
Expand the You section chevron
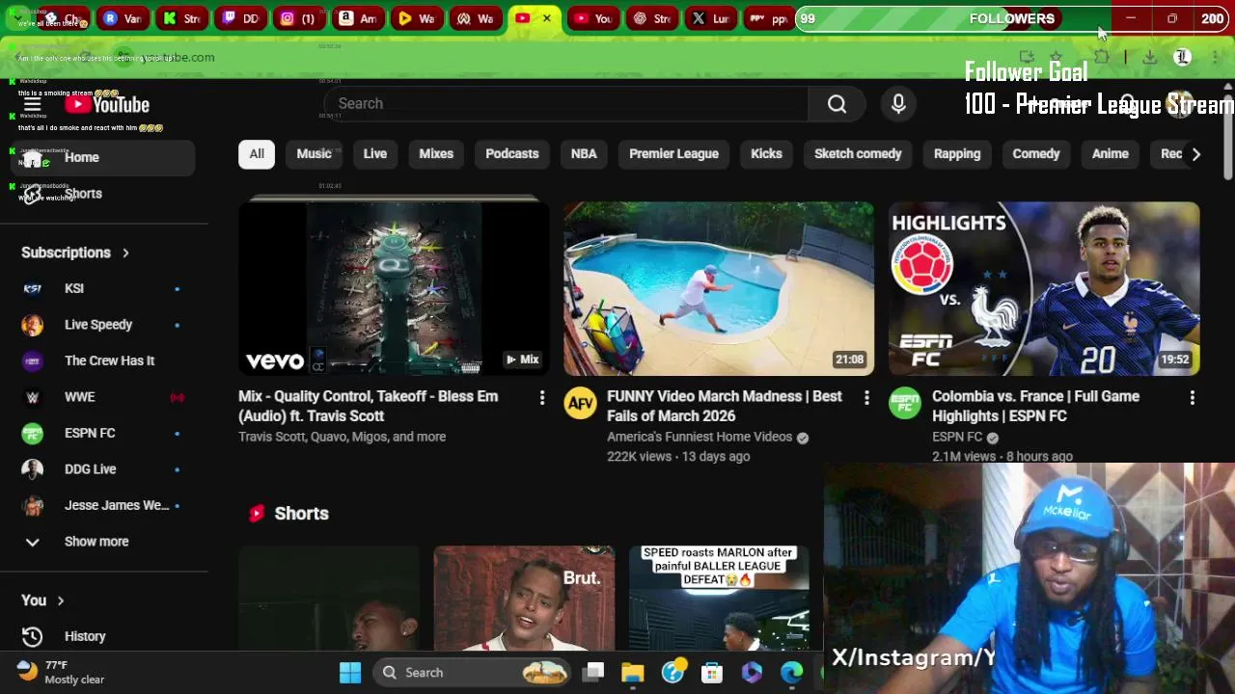point(60,601)
